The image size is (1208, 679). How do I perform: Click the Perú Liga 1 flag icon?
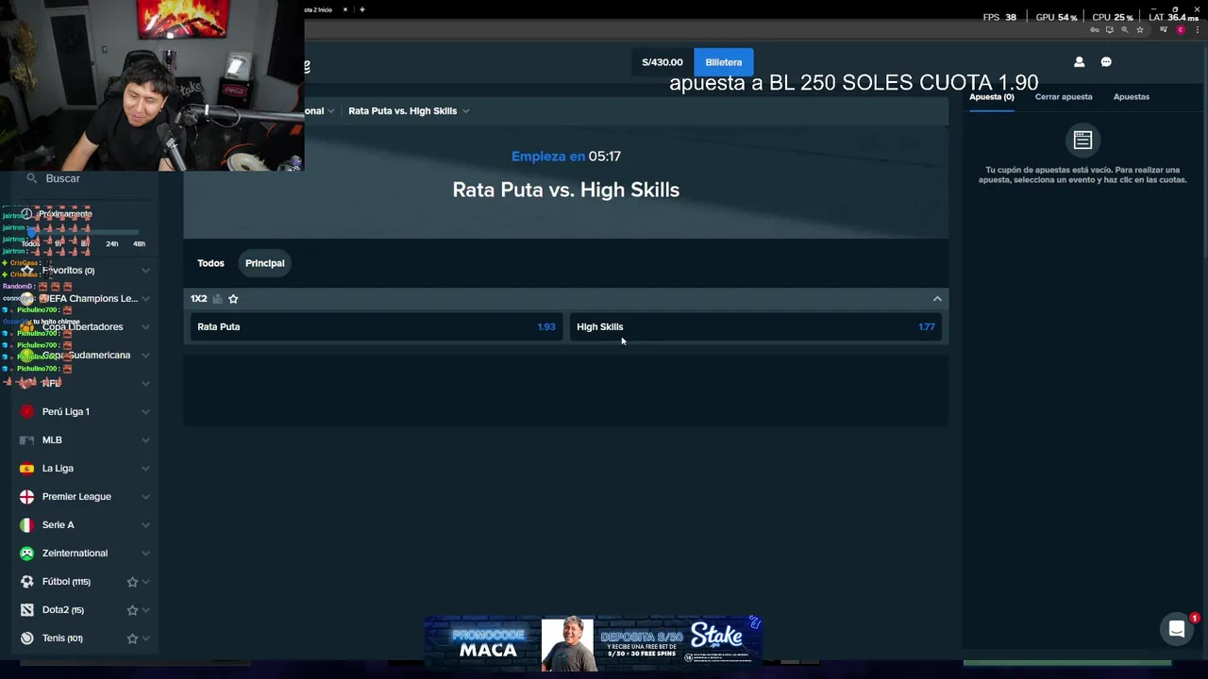[26, 412]
